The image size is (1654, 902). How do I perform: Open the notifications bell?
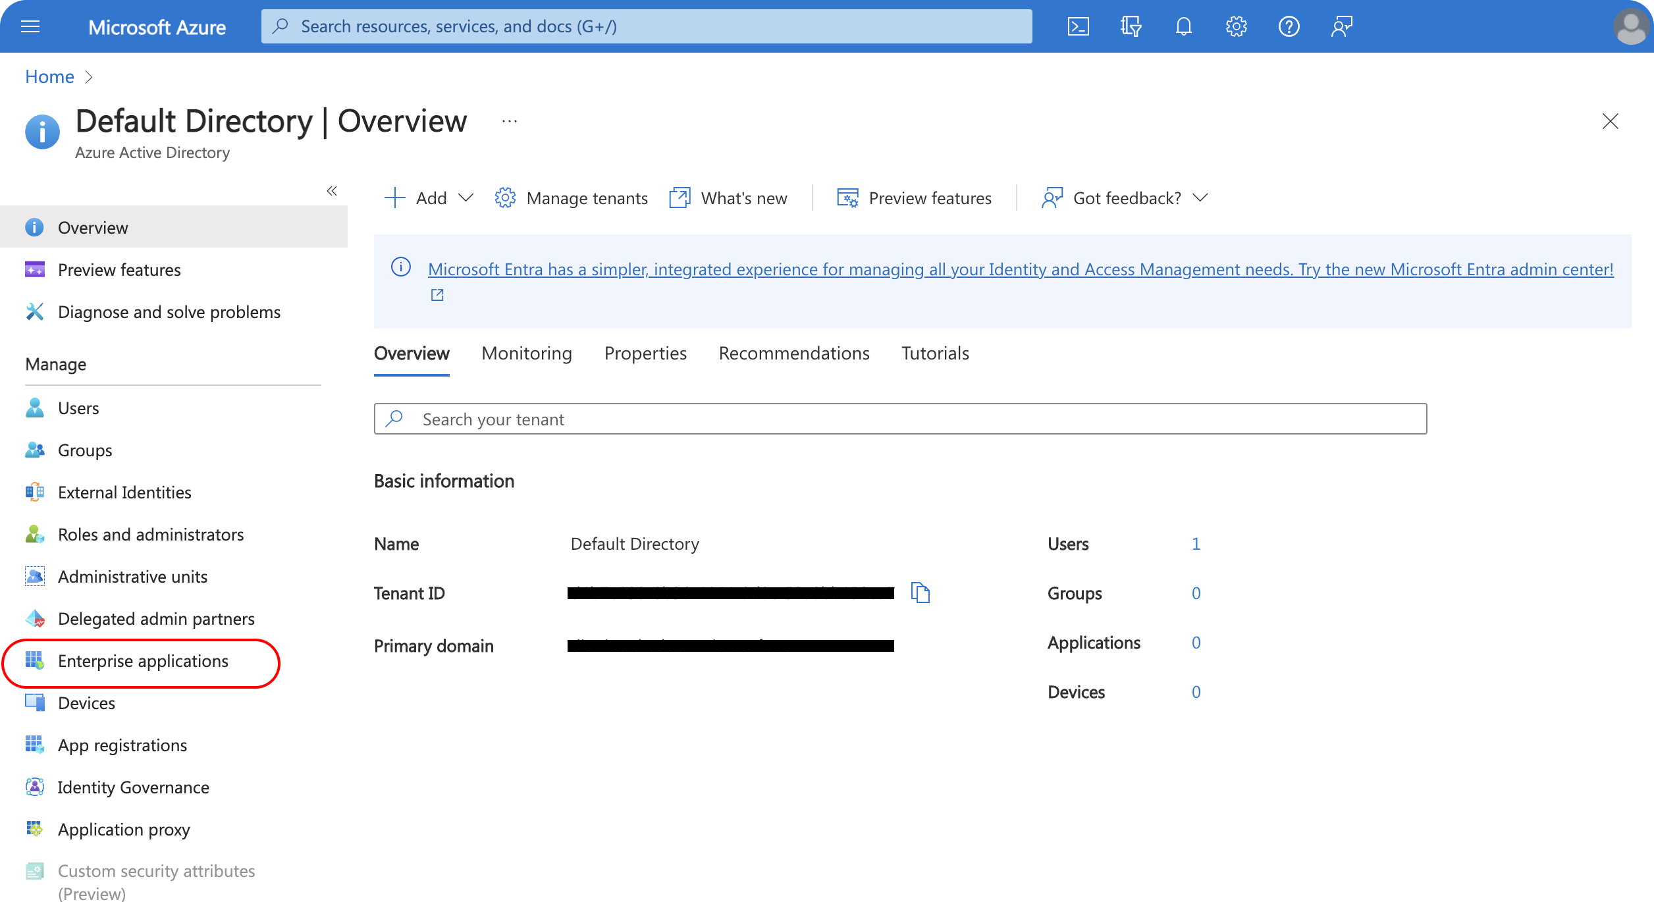click(1183, 26)
